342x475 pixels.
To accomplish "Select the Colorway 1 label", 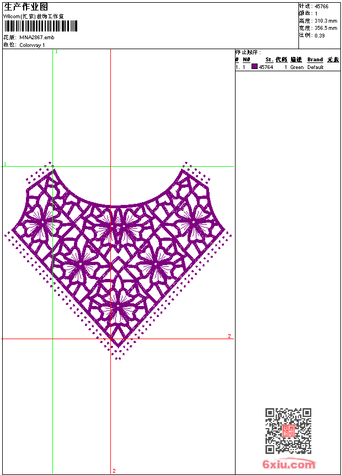I will coord(32,45).
